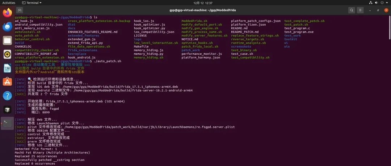391x166 pixels.
Task: Click CHANGELOG in the file listing
Action: tap(23, 47)
